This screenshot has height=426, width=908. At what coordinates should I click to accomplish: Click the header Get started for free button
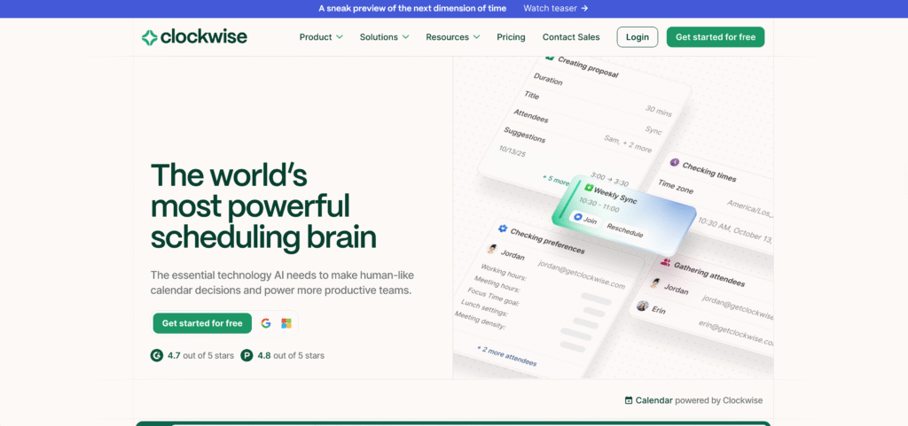click(716, 37)
